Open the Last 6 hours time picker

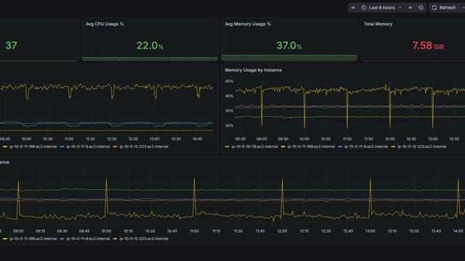click(x=381, y=8)
